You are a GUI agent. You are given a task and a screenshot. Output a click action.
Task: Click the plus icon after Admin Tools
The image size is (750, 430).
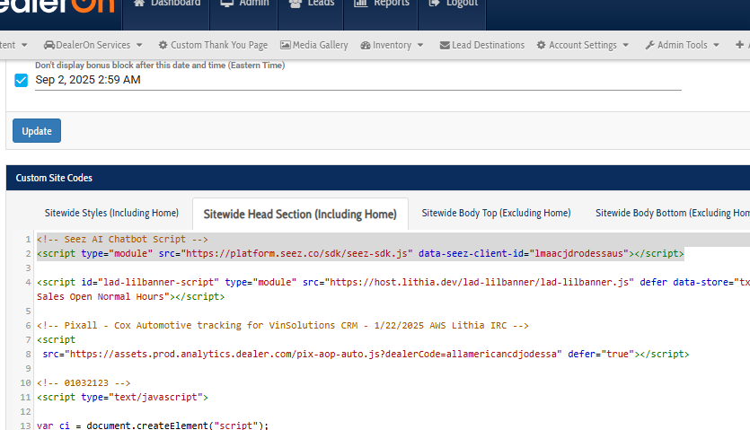tap(739, 45)
